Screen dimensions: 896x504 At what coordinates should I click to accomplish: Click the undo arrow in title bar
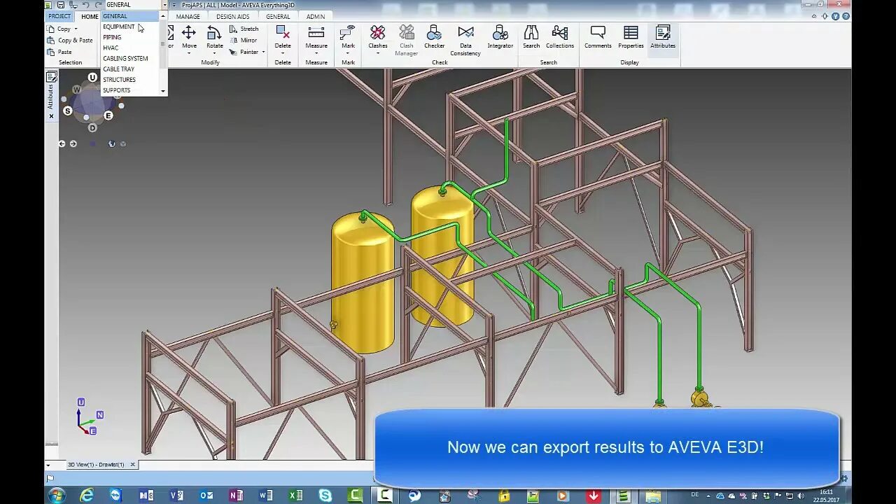point(85,5)
